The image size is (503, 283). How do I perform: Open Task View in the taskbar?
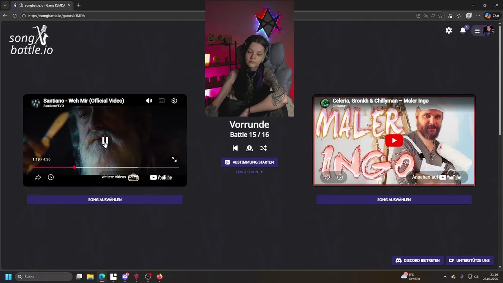pos(79,277)
